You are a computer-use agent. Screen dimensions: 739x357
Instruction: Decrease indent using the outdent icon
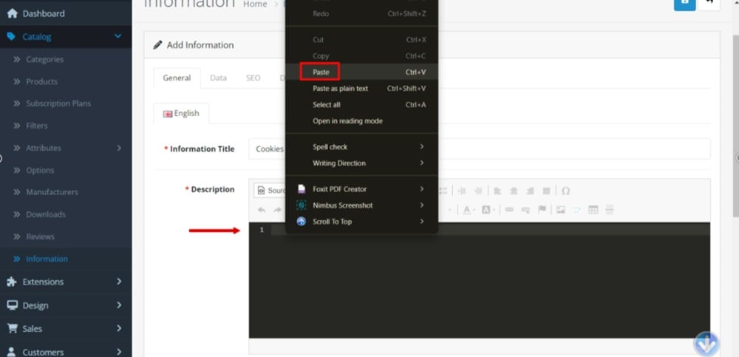pyautogui.click(x=462, y=191)
